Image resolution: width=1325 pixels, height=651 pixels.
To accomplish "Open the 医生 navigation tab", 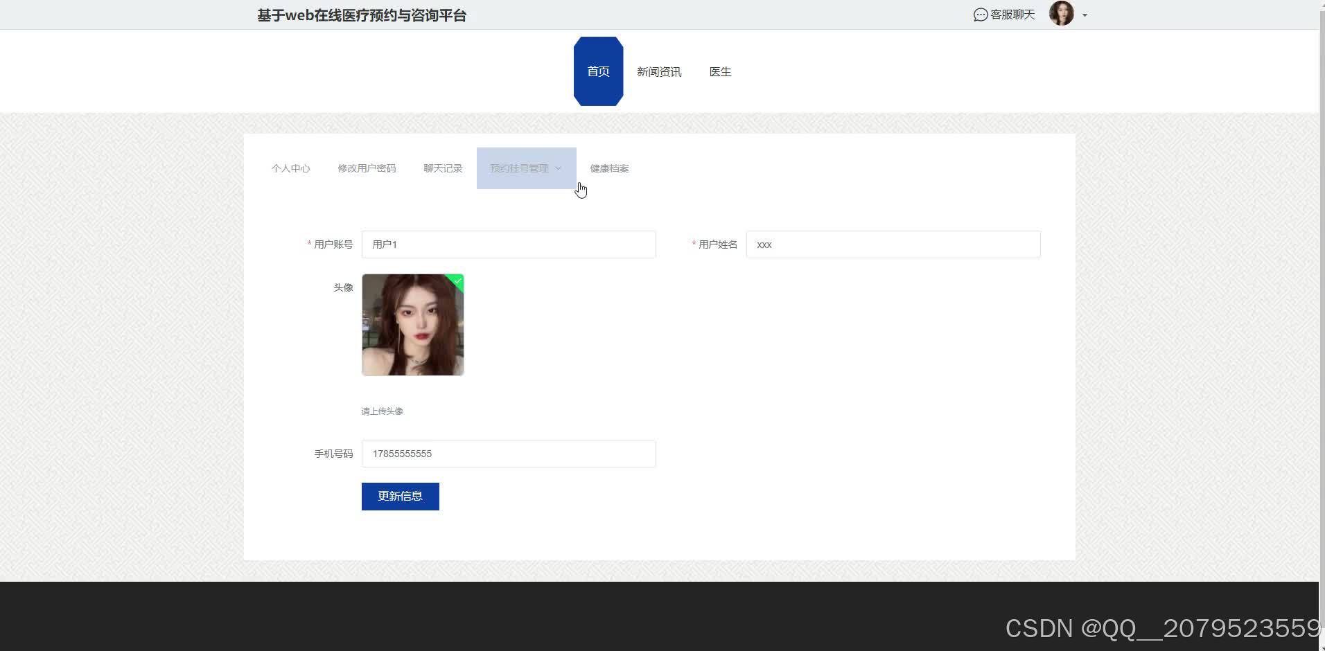I will click(x=720, y=71).
